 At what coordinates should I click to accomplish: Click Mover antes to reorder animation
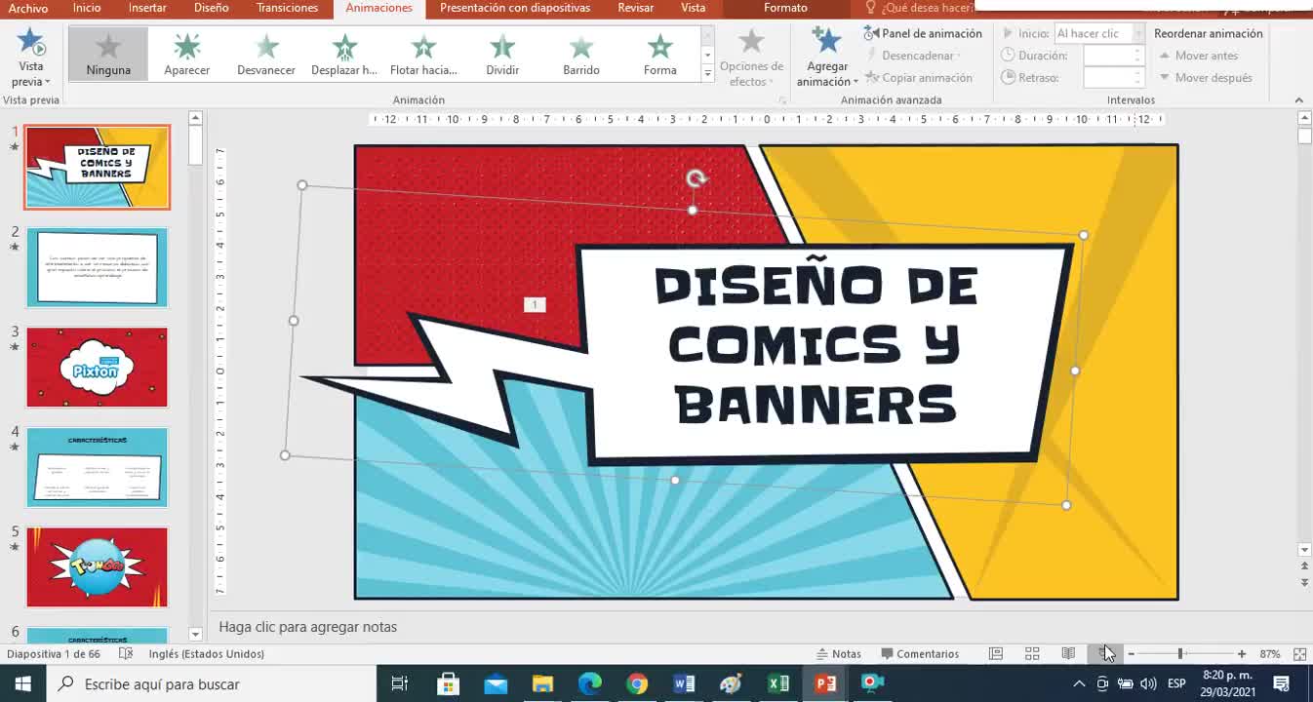coord(1207,55)
